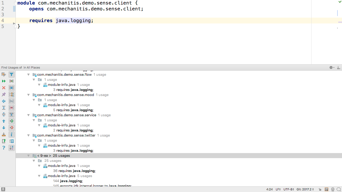The image size is (342, 192).
Task: Open Find Usages settings wrench icon
Action: pyautogui.click(x=4, y=74)
